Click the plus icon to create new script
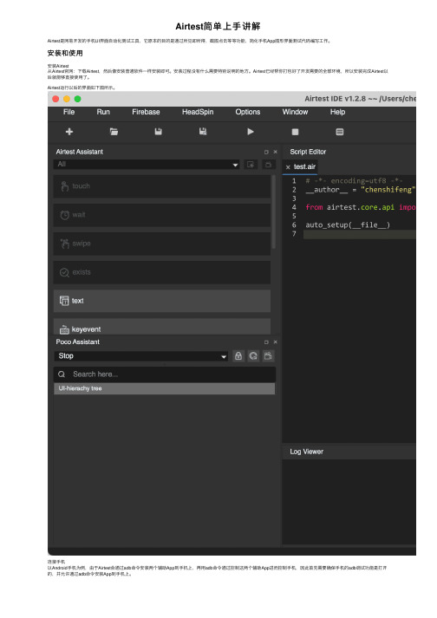This screenshot has width=437, height=618. (69, 132)
